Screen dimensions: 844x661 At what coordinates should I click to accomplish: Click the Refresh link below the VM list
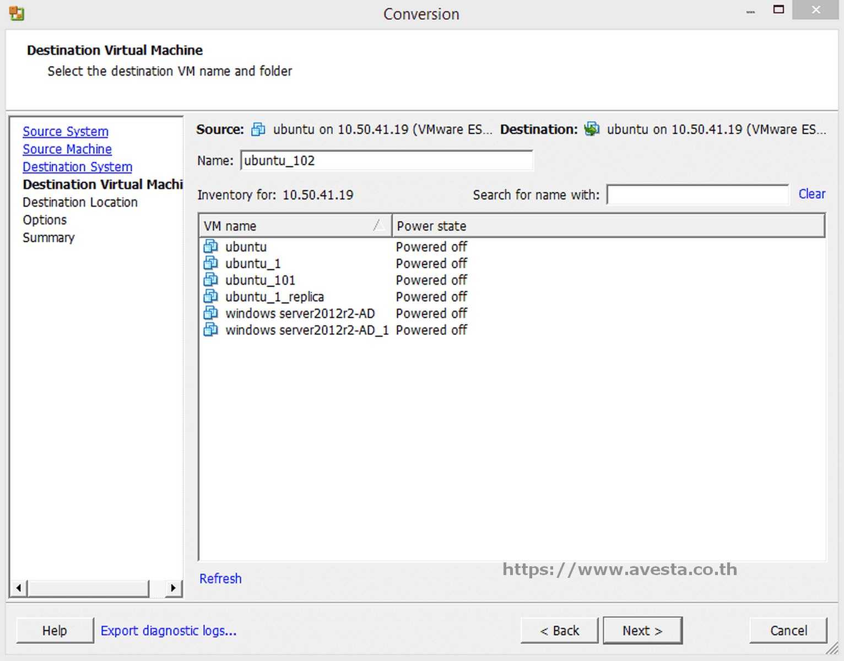click(220, 578)
